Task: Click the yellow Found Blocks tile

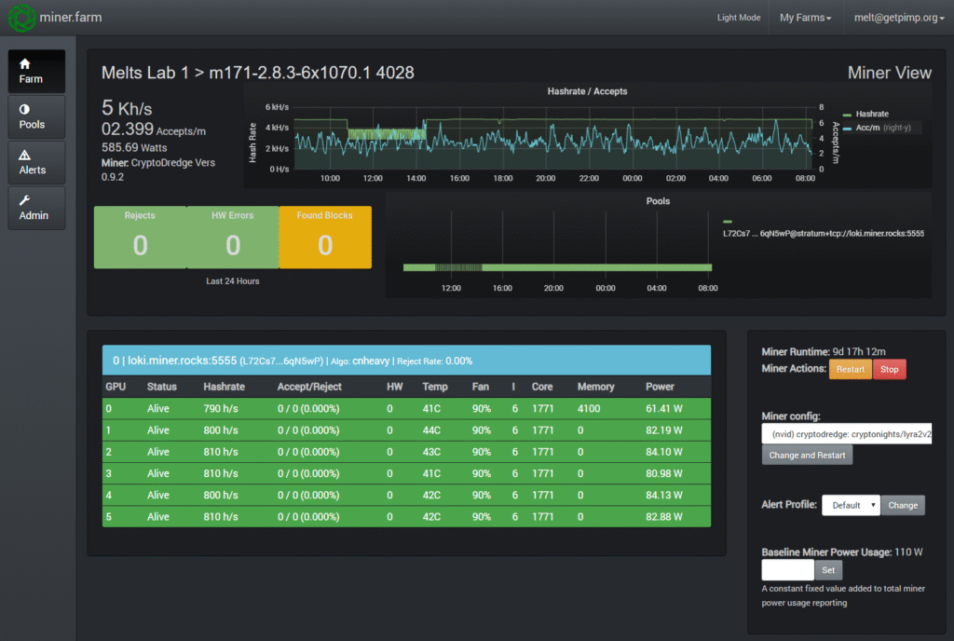Action: point(325,237)
